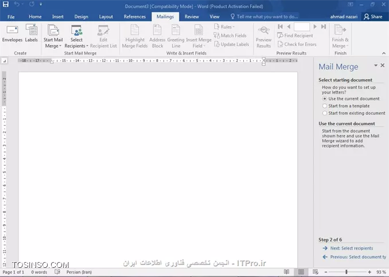Click the ahmad nazari account name
Screen dimensions: 389x277
click(x=344, y=17)
